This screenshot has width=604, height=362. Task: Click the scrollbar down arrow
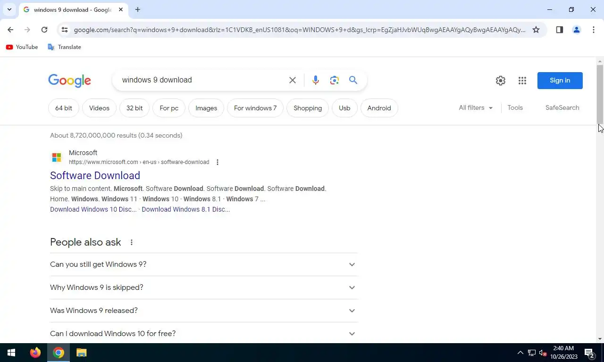[600, 339]
